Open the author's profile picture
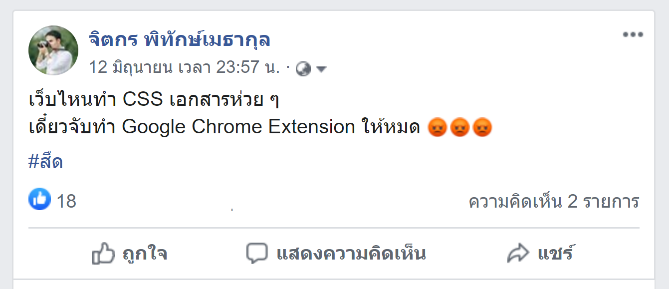Screen dimensions: 669x289 click(x=53, y=50)
